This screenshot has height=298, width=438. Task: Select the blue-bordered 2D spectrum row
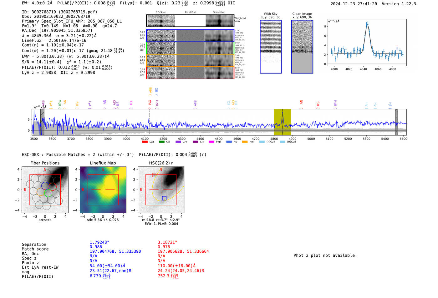190,36
